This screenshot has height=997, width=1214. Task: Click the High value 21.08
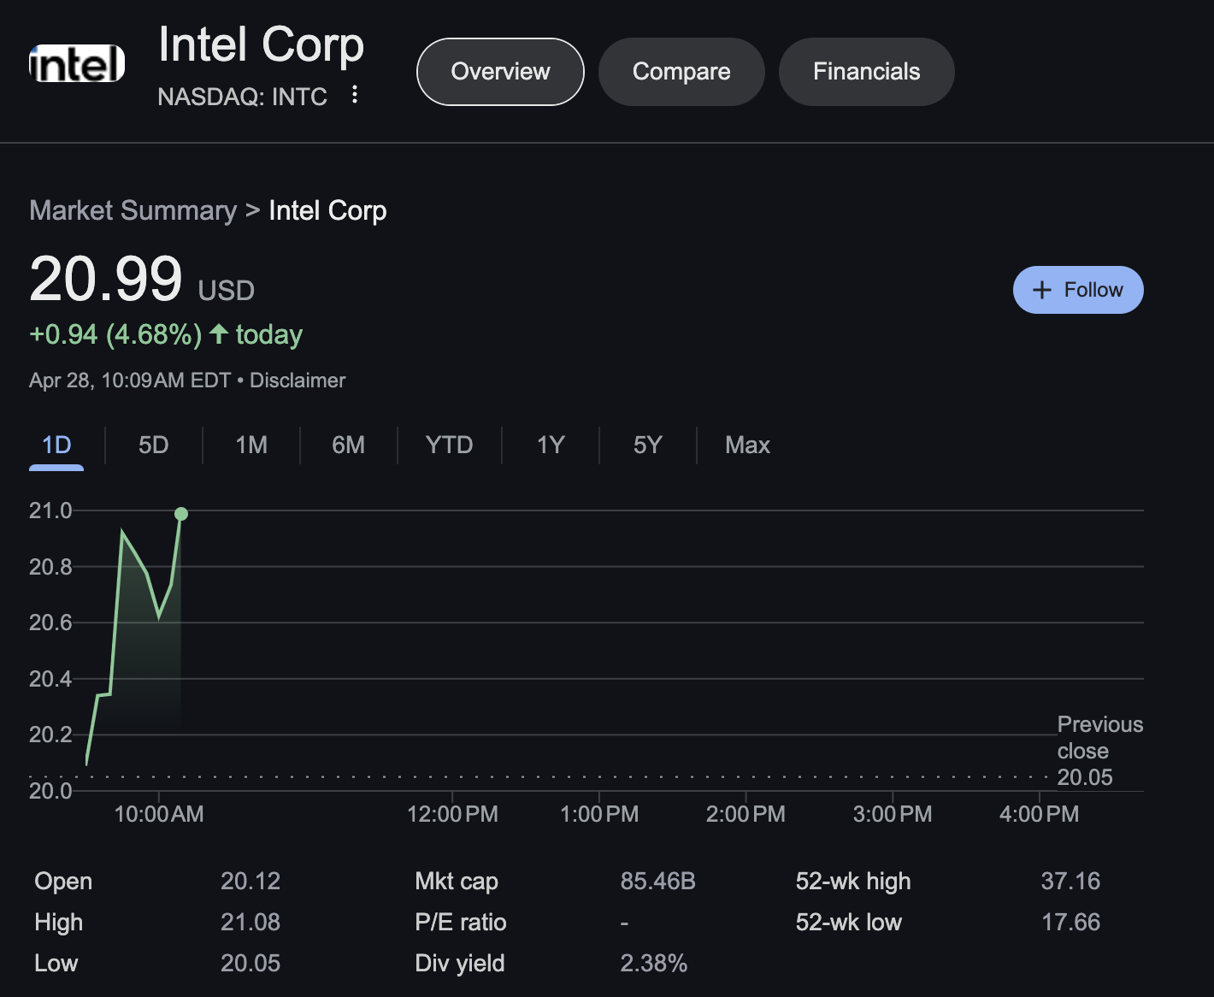tap(250, 922)
